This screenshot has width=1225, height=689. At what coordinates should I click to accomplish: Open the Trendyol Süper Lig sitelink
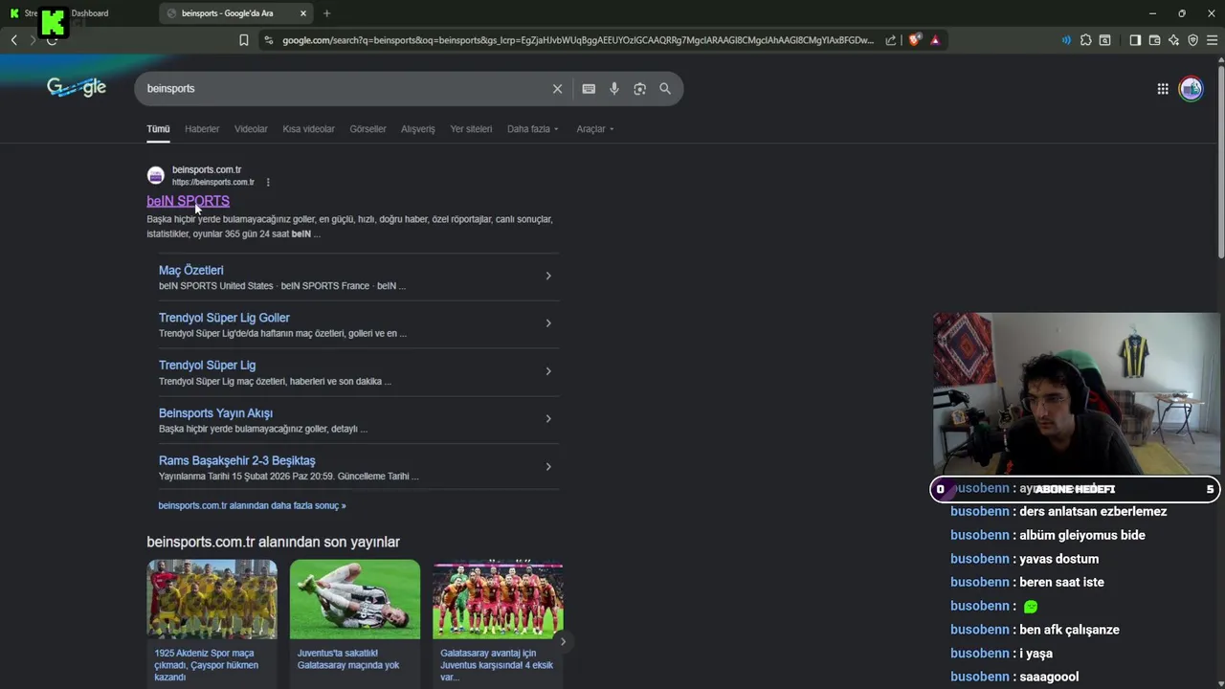[207, 366]
